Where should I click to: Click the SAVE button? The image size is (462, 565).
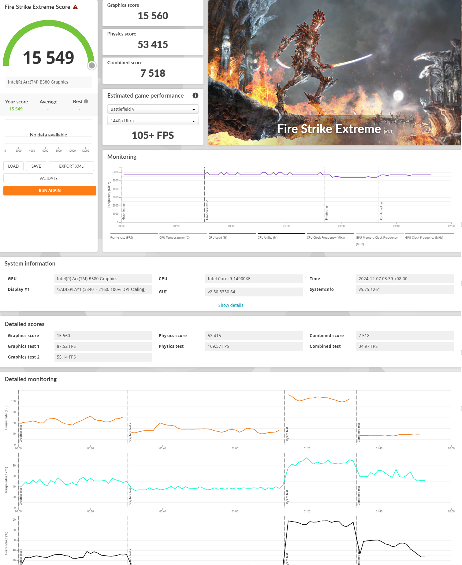tap(36, 166)
